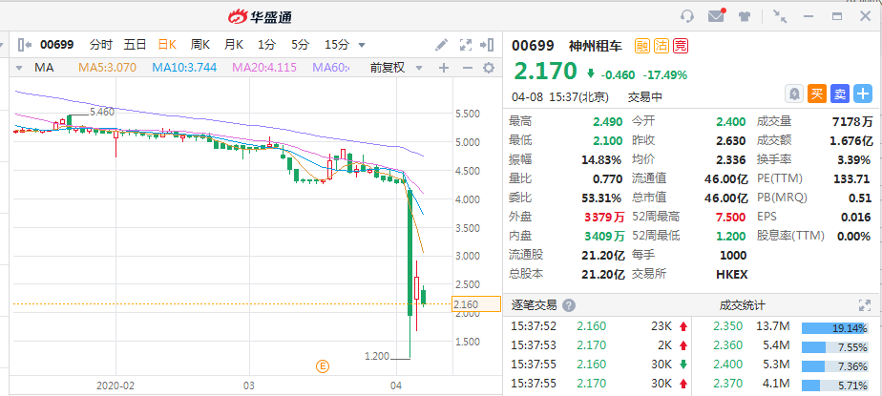The image size is (882, 396).
Task: Click the 1.200 low price label
Action: tap(377, 356)
